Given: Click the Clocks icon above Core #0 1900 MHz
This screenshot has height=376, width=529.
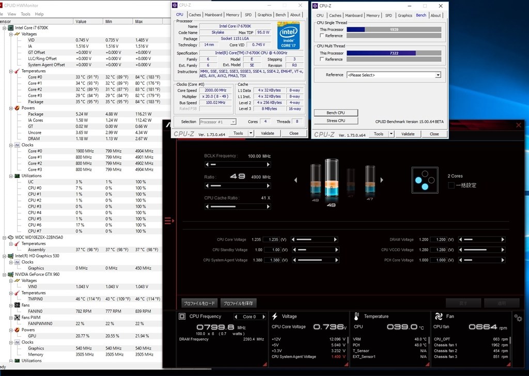Looking at the screenshot, I should tap(17, 145).
